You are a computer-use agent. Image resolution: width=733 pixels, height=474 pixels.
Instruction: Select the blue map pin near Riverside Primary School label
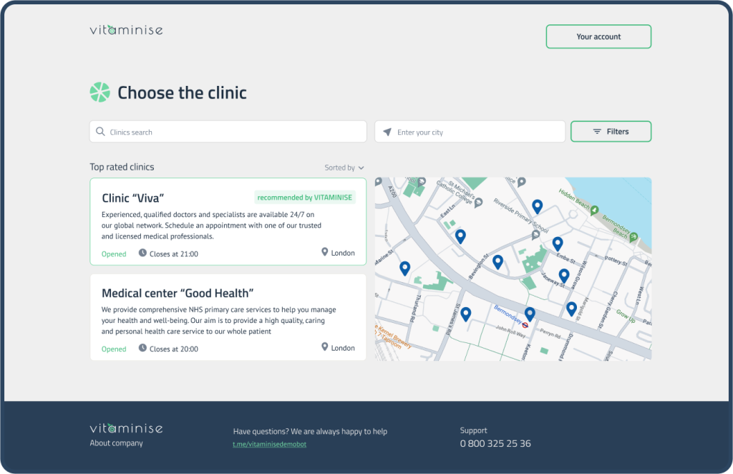pyautogui.click(x=537, y=206)
